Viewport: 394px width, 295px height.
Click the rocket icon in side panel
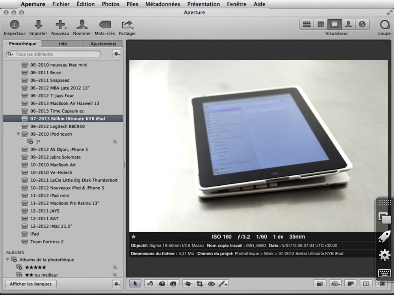(385, 236)
